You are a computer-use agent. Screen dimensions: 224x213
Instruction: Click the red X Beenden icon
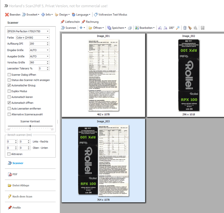(7, 14)
